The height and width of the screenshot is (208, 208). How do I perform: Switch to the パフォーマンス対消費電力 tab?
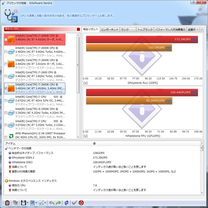tap(170, 30)
